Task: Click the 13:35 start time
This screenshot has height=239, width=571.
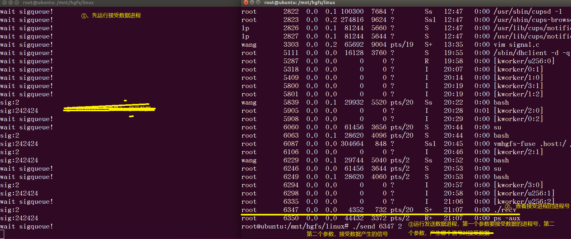Action: click(x=453, y=44)
